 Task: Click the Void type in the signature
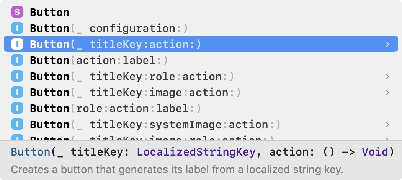375,152
